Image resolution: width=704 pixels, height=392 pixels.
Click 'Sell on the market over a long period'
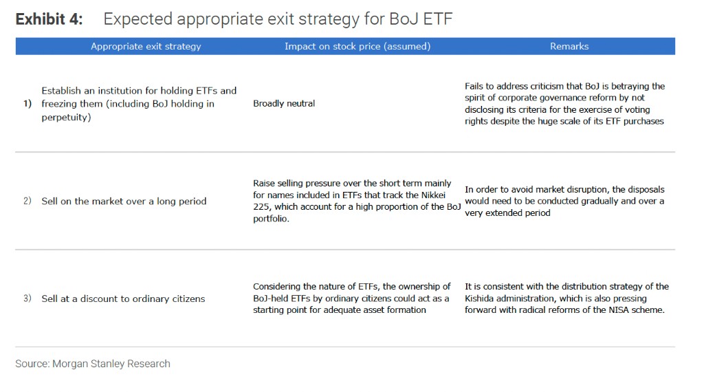click(124, 202)
